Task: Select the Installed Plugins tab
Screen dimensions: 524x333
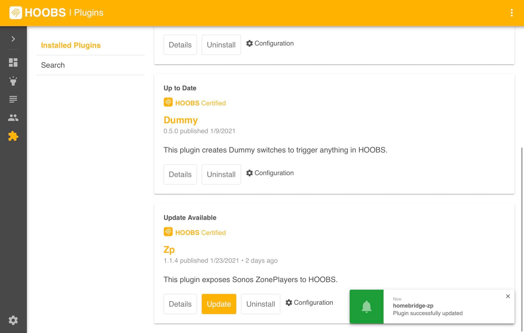Action: 71,45
